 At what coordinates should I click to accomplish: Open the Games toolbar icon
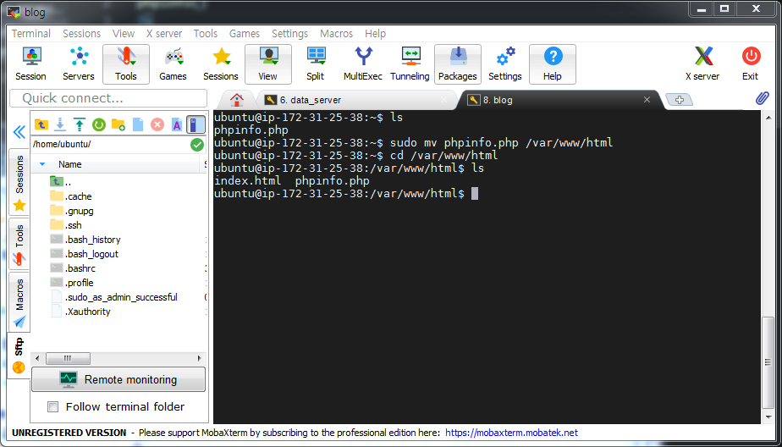click(x=173, y=63)
